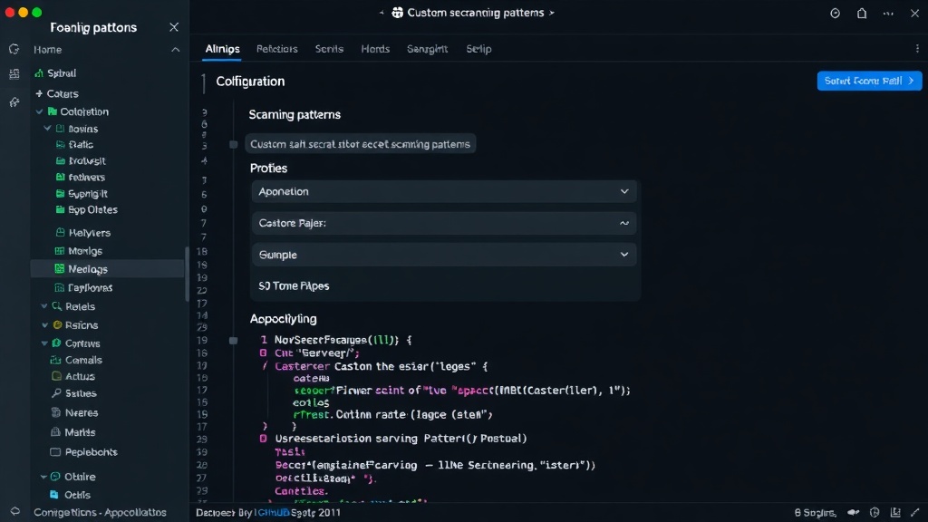Collapse the Otilire section
This screenshot has width=928, height=522.
(x=43, y=477)
